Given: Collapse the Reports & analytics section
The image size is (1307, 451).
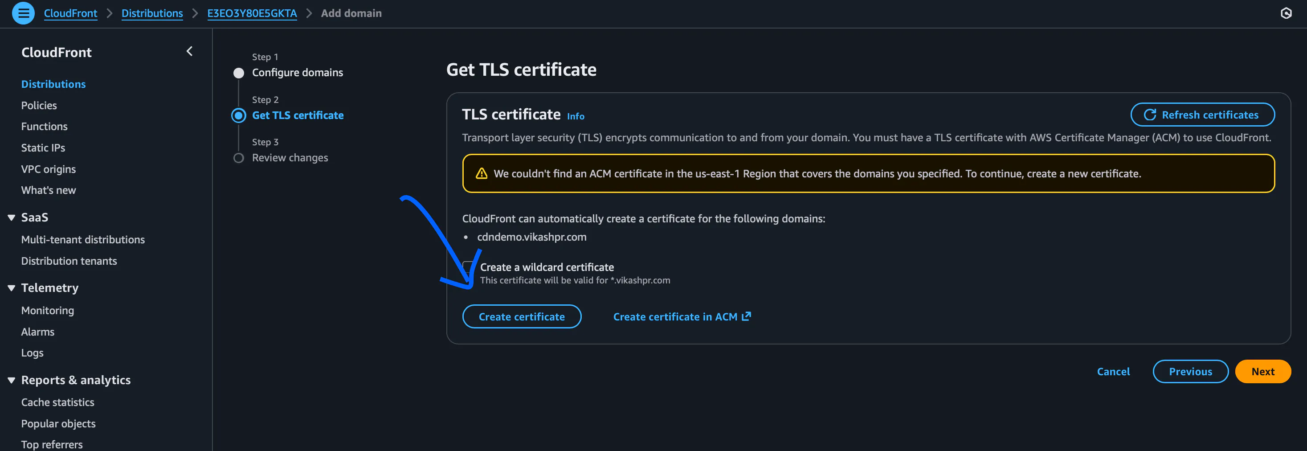Looking at the screenshot, I should click(11, 379).
